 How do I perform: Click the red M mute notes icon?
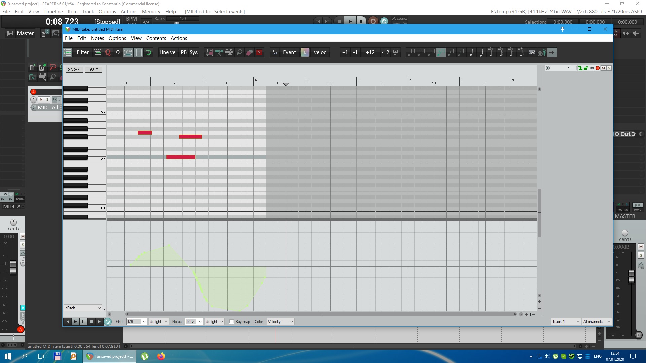coord(259,52)
